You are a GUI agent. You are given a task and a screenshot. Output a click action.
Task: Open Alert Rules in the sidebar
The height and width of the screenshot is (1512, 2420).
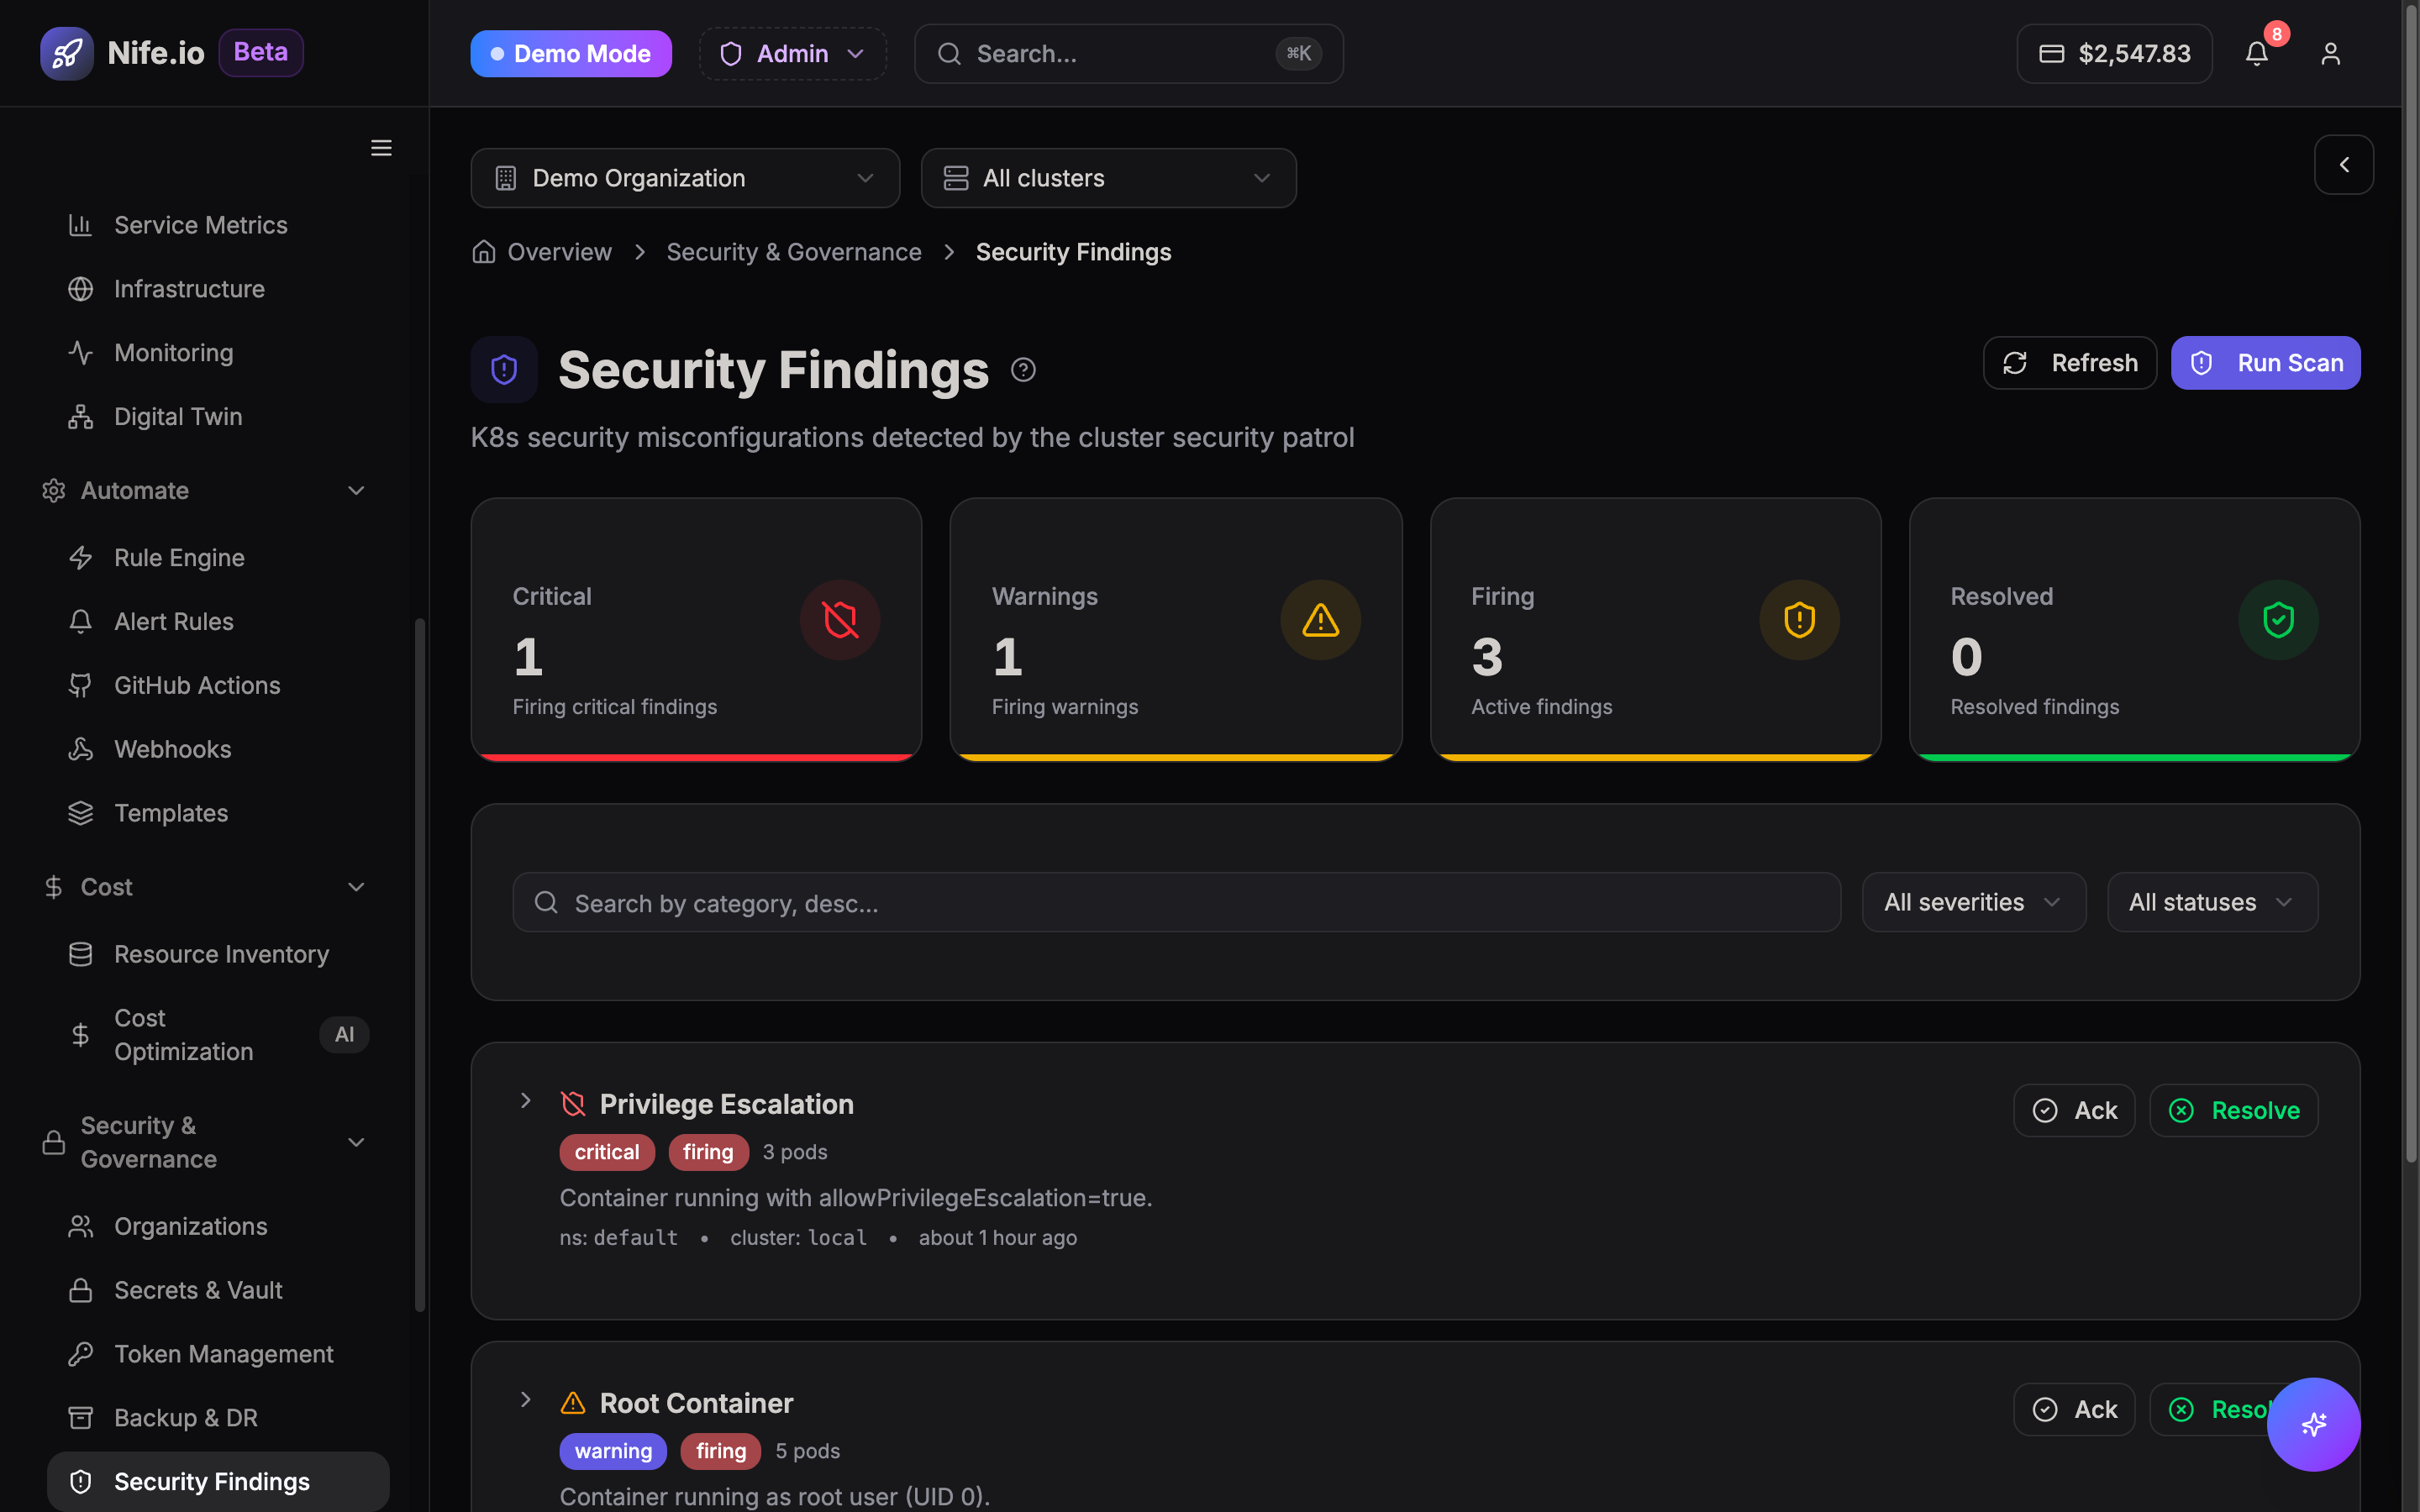click(x=217, y=622)
